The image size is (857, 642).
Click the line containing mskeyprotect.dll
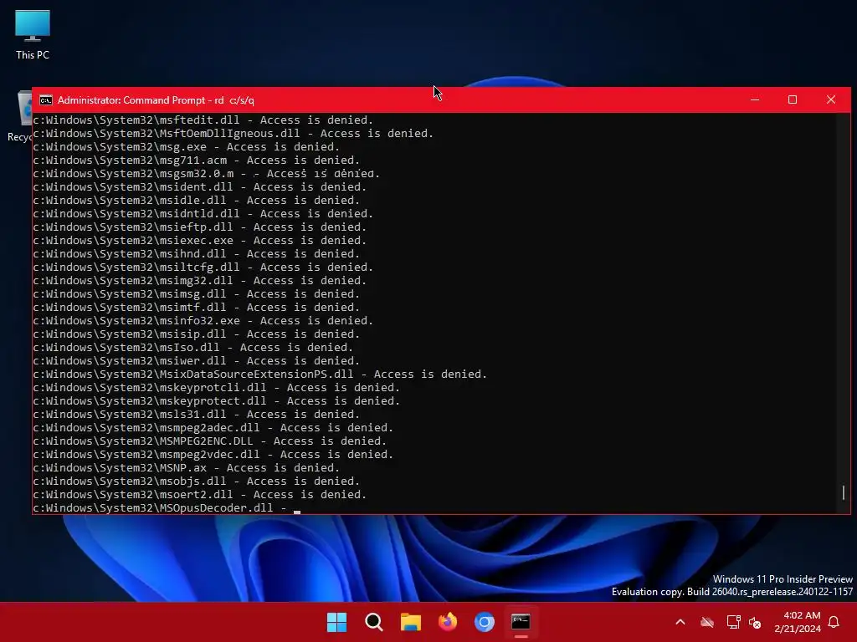217,400
